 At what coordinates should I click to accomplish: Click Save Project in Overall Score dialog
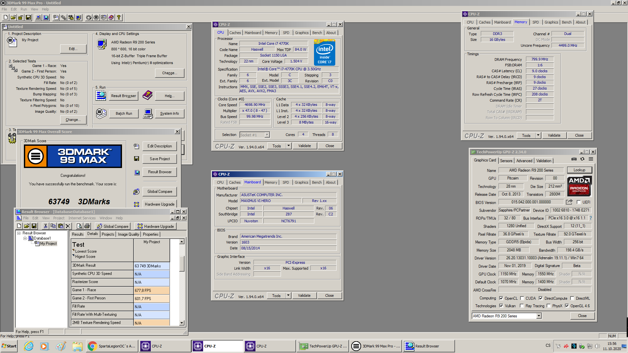[160, 159]
